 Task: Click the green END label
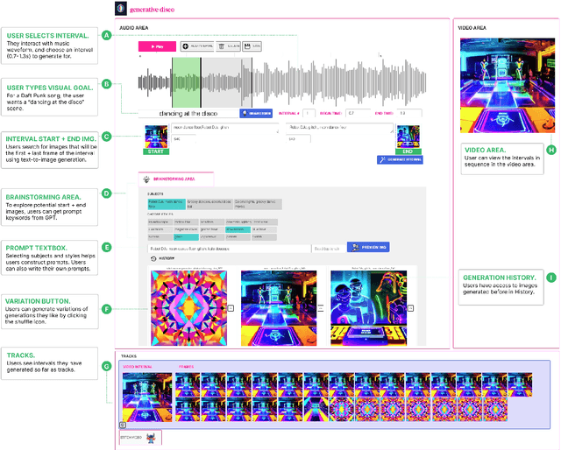pos(408,151)
